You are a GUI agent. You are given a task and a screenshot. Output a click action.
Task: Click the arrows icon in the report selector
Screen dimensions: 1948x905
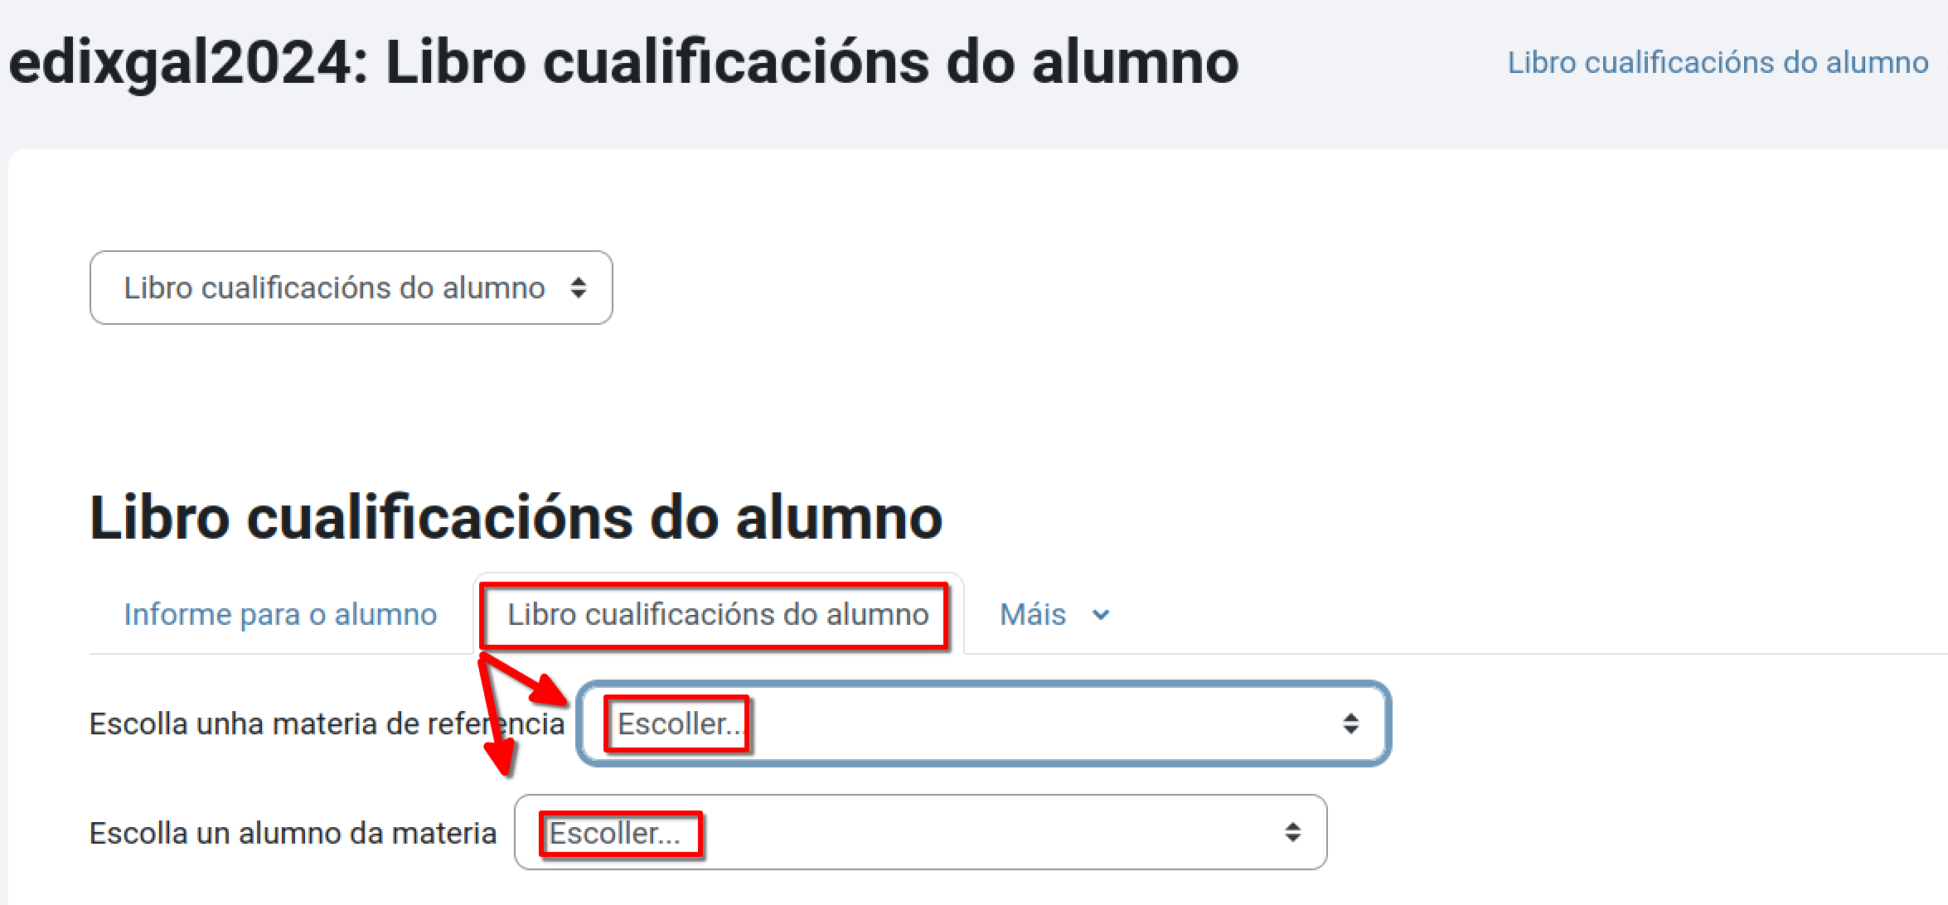579,288
